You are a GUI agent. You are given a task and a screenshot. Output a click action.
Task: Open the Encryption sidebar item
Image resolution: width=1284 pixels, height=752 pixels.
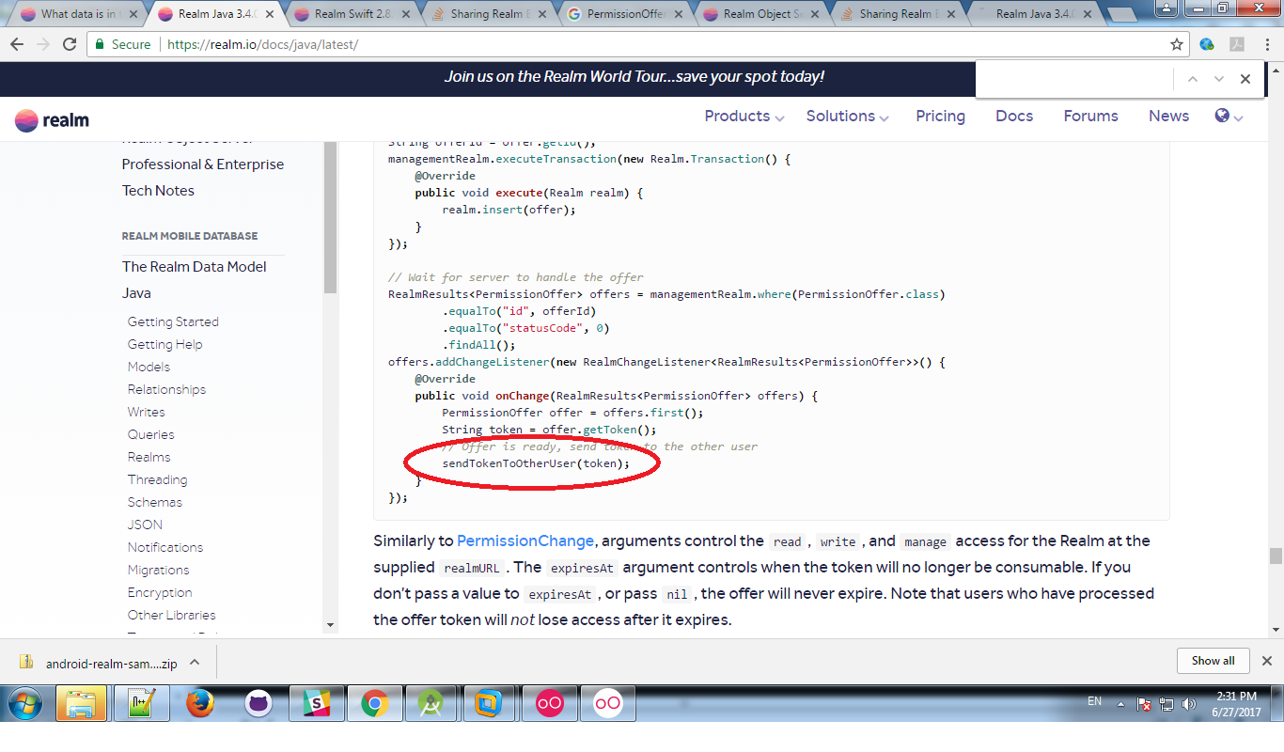(160, 592)
